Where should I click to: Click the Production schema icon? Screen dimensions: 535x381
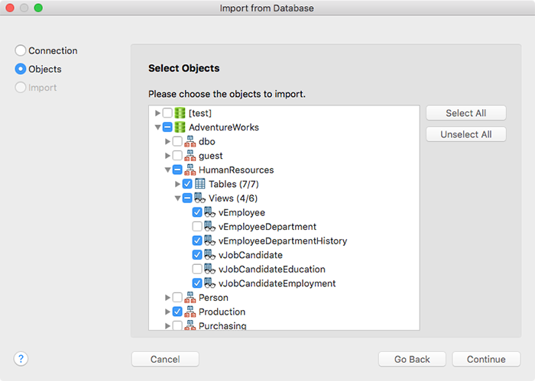point(190,312)
